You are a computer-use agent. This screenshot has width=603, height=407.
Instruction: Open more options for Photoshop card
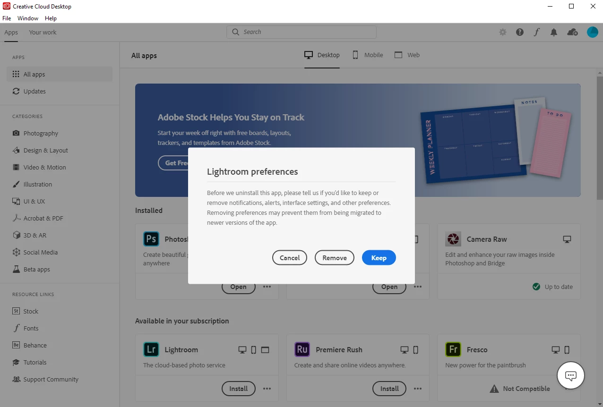point(267,287)
